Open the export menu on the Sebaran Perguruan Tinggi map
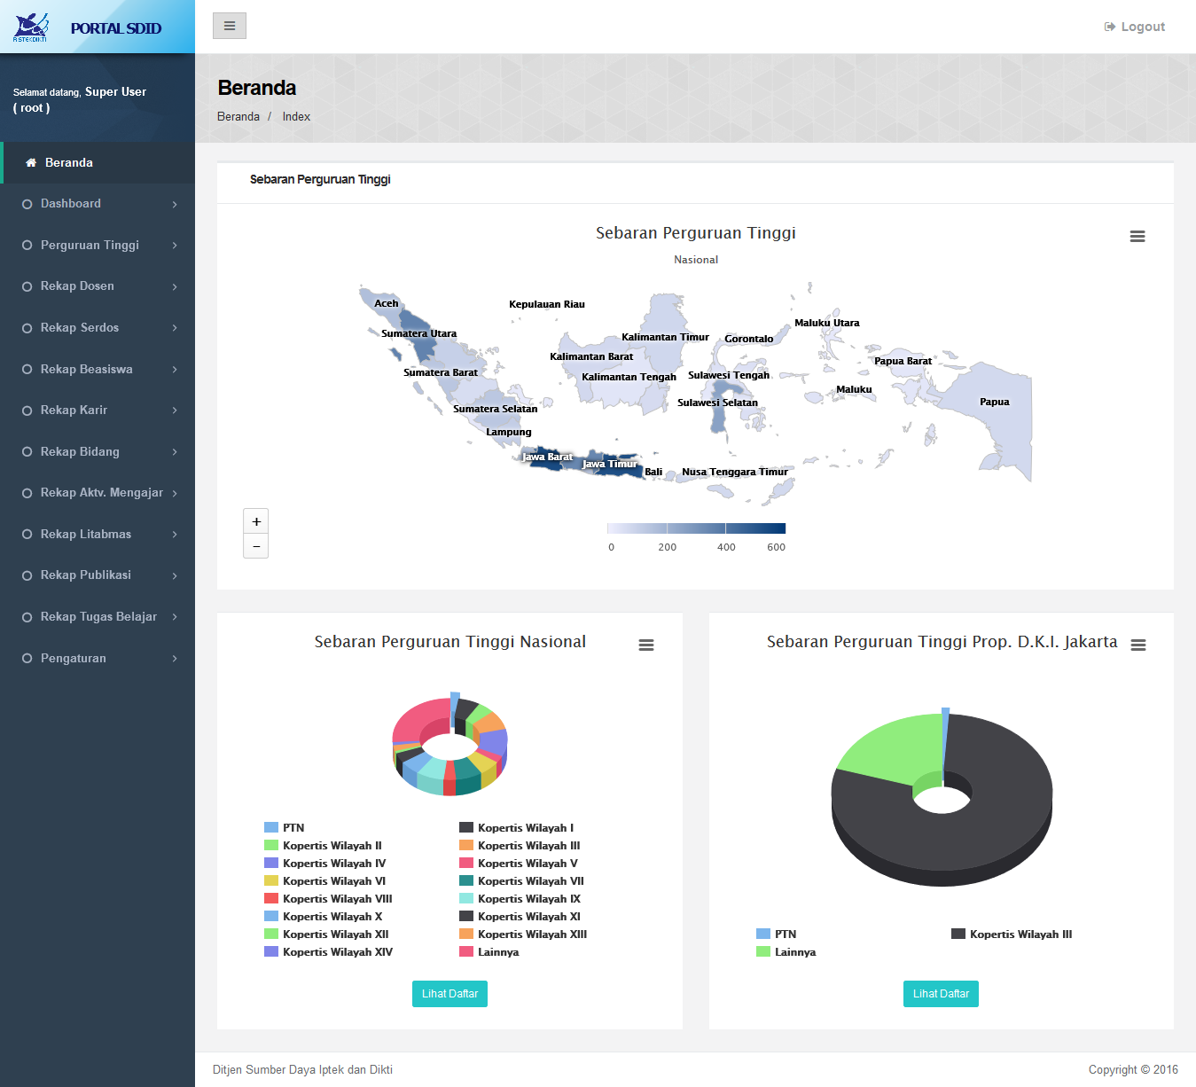 tap(1137, 236)
